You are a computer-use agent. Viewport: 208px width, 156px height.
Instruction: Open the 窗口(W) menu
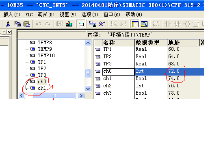pyautogui.click(x=112, y=15)
